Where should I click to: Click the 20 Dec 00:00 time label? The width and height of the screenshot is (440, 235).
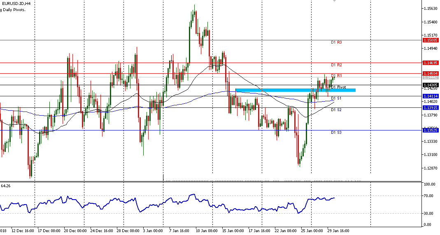[x=75, y=231]
